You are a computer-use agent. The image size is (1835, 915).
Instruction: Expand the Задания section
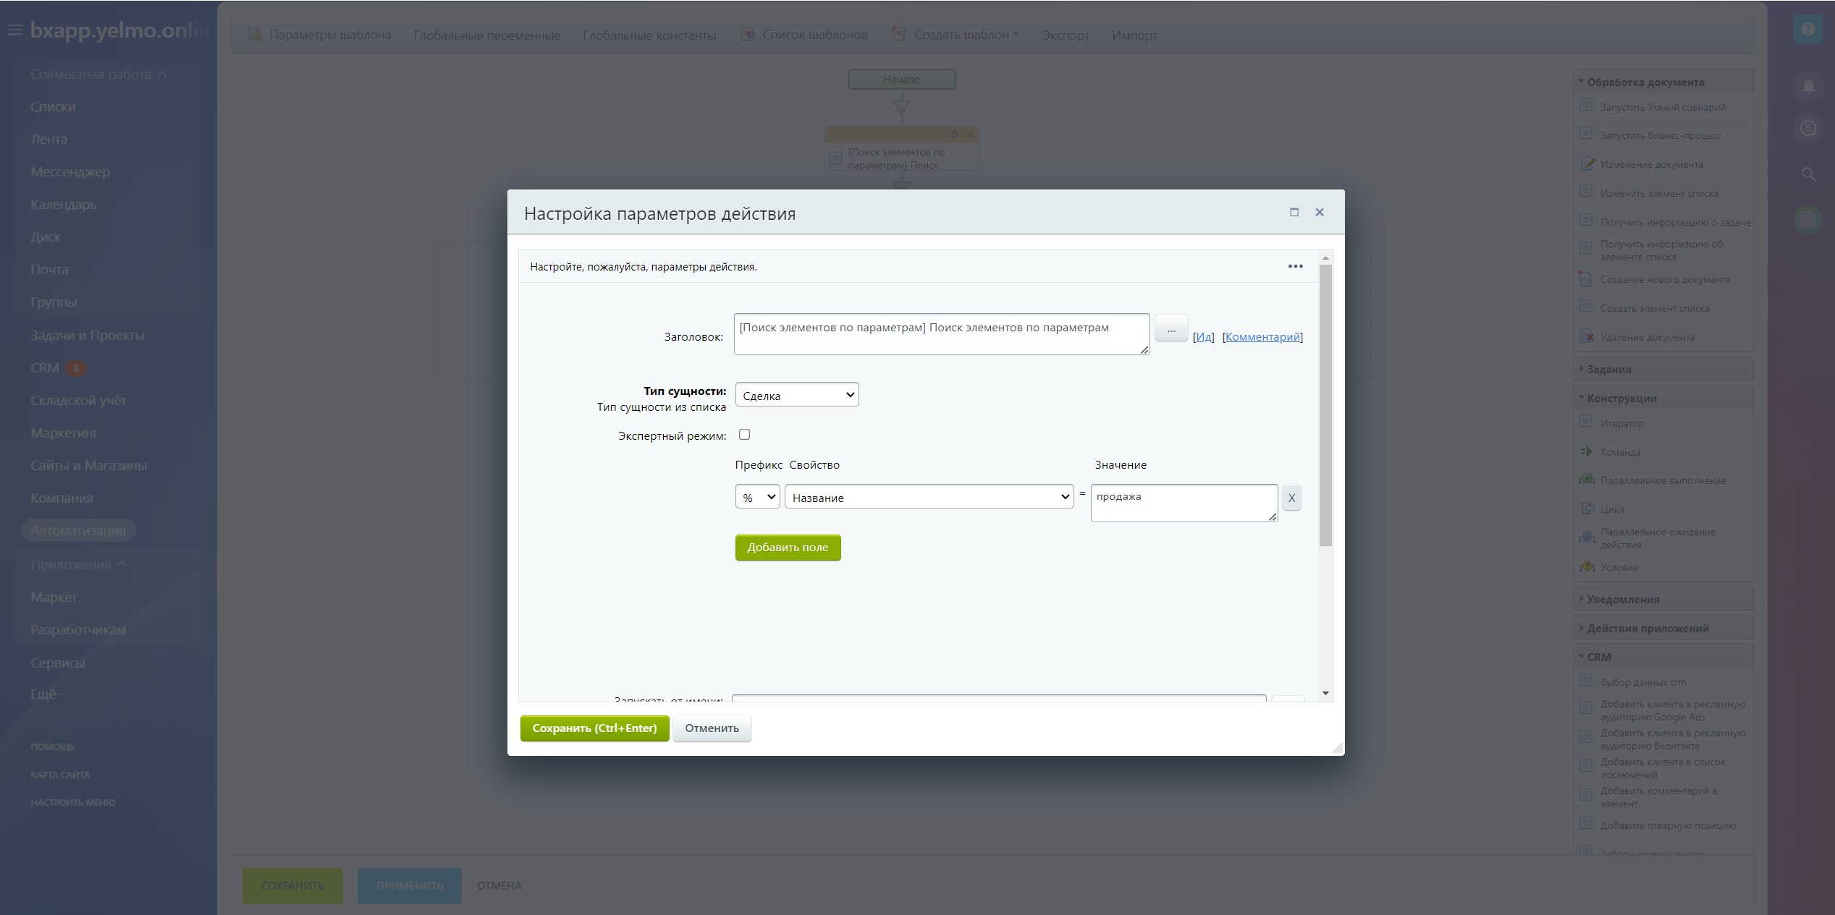1608,369
